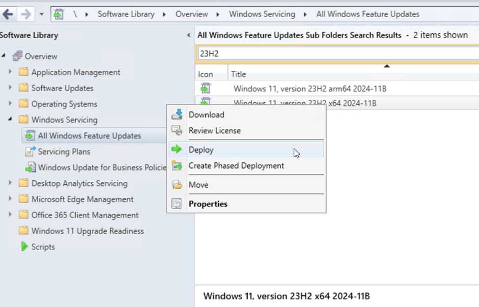479x307 pixels.
Task: Expand the Office 365 Client Management node
Action: pyautogui.click(x=10, y=215)
